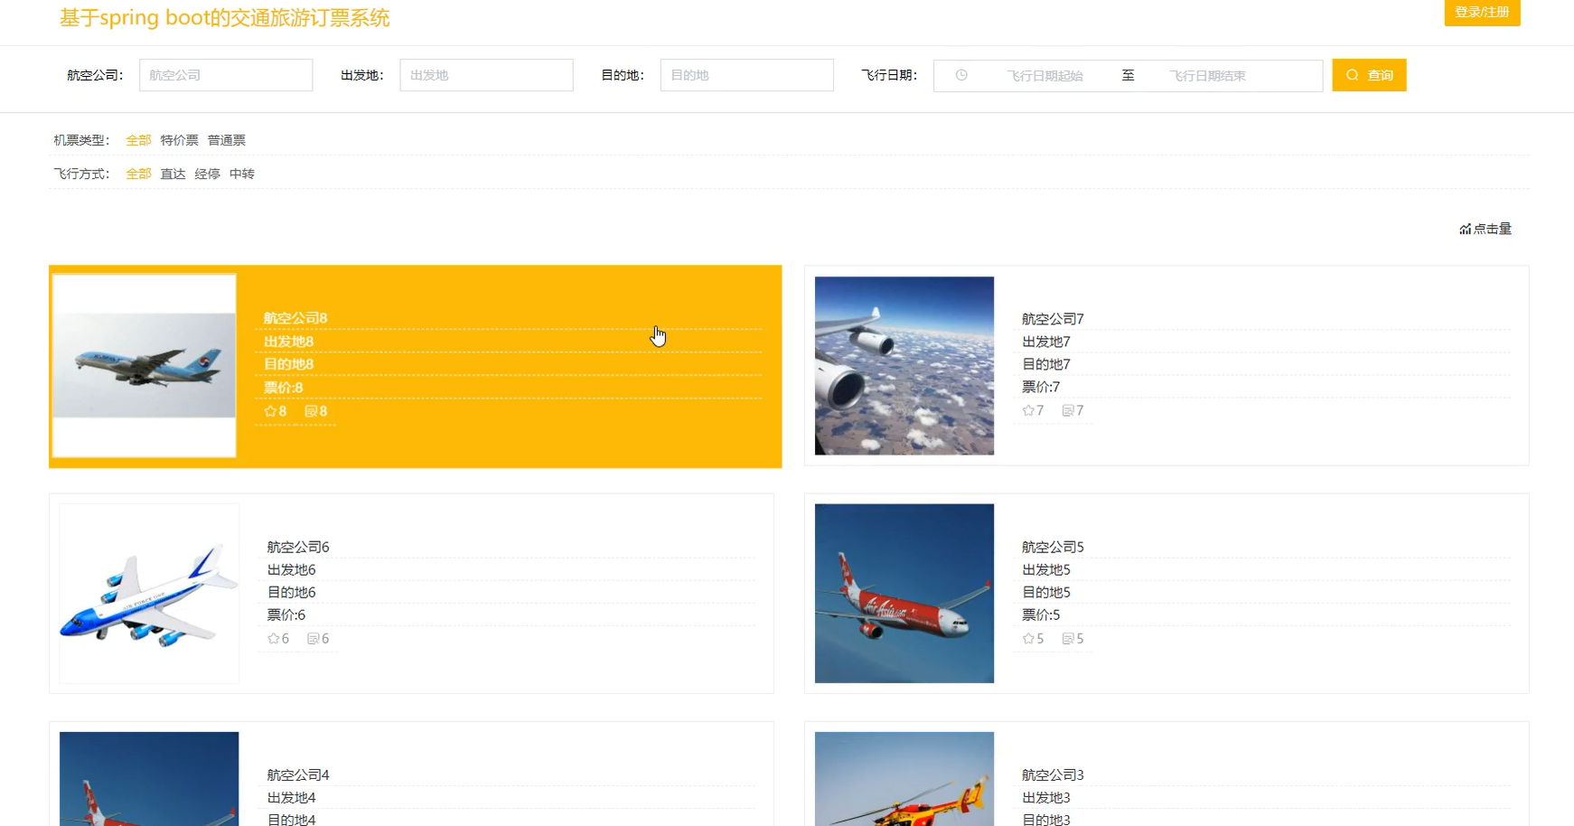The image size is (1574, 826).
Task: Filter by 直达 flight mode
Action: click(x=173, y=174)
